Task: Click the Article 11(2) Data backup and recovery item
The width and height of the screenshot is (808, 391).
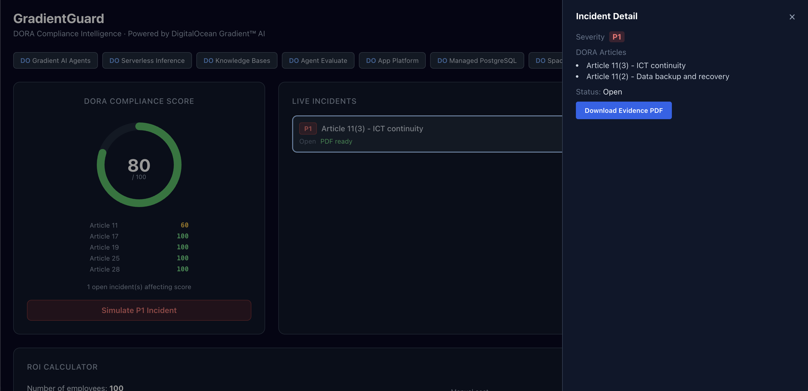Action: click(x=658, y=76)
